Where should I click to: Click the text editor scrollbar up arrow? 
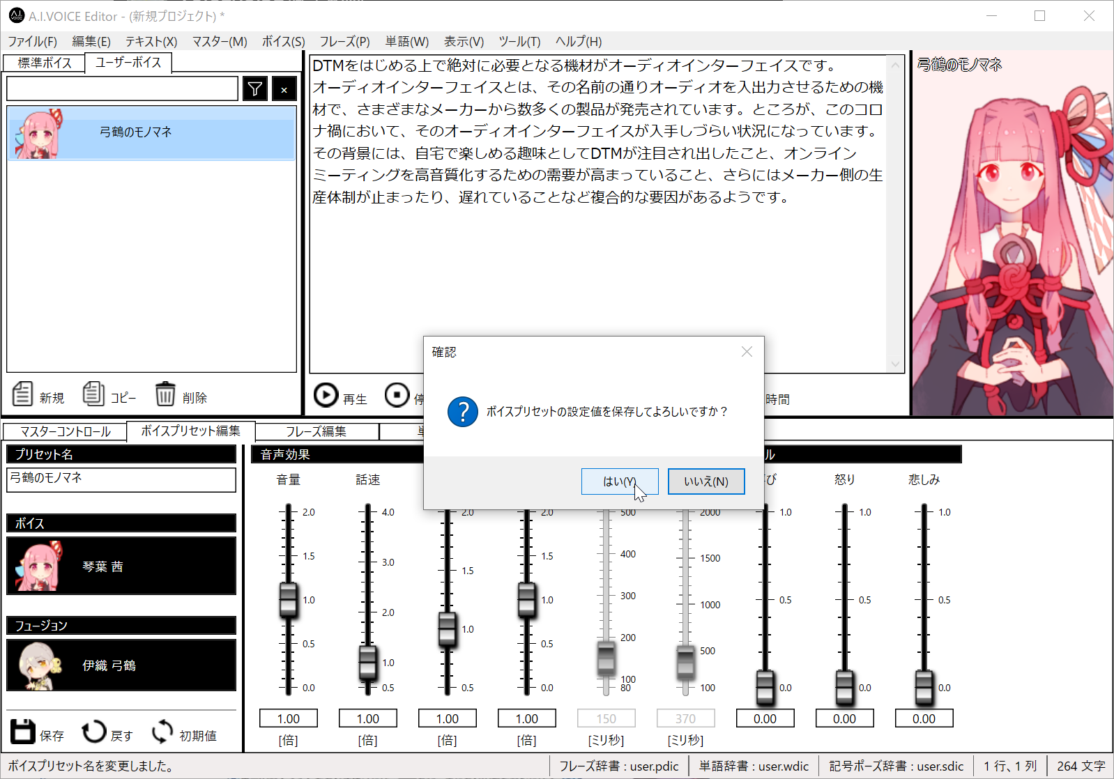click(x=895, y=65)
